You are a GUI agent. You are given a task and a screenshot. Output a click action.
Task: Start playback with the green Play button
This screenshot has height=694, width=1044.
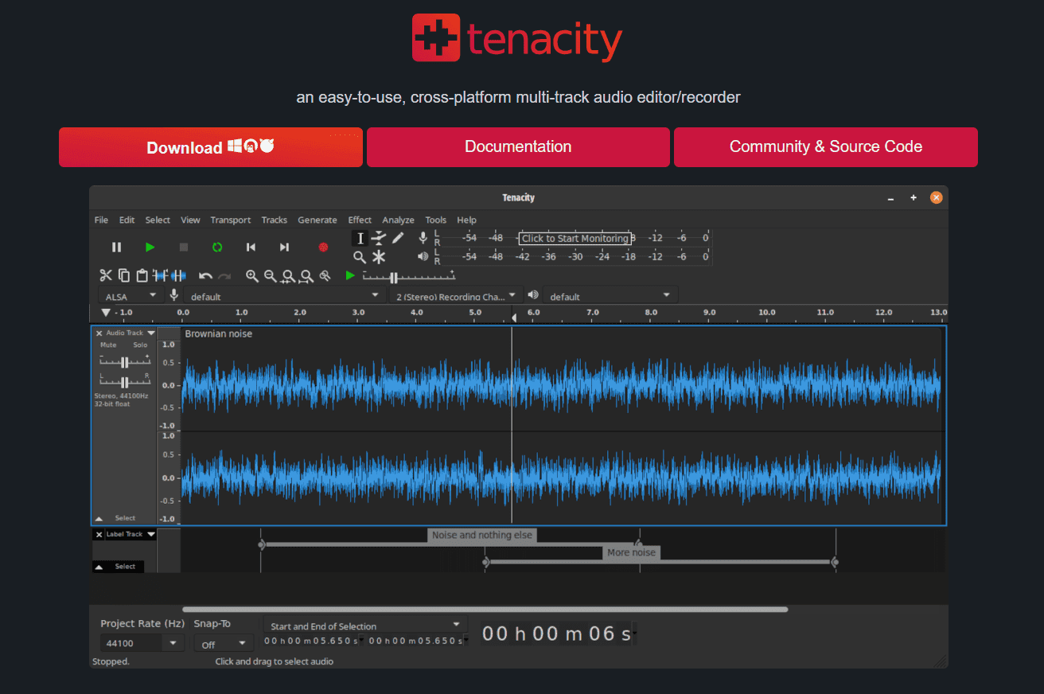click(150, 248)
